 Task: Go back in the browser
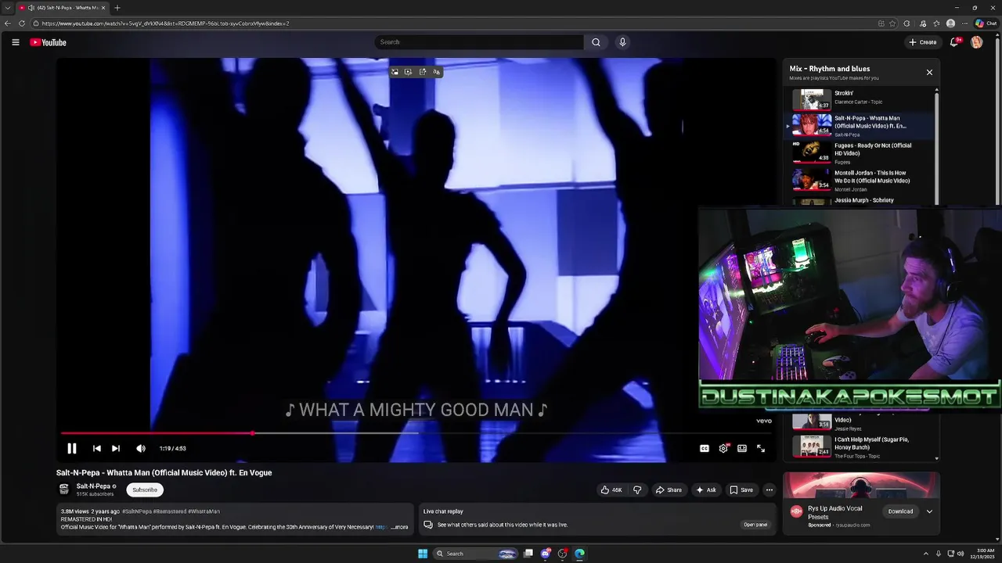coord(8,23)
